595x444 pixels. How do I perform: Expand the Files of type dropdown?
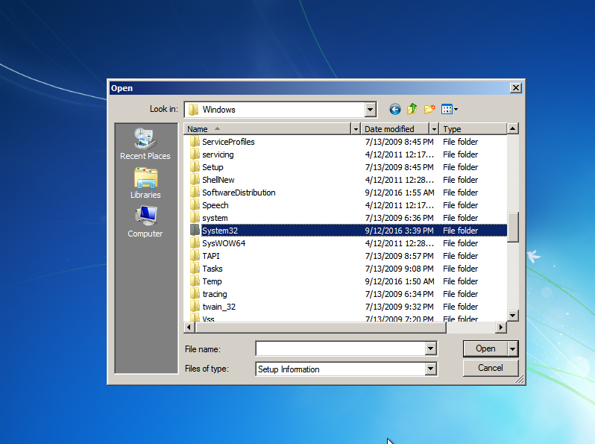430,369
